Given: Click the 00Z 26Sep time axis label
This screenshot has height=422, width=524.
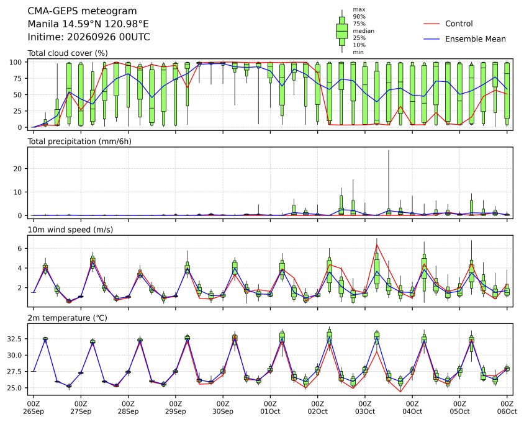Looking at the screenshot, I should [34, 408].
